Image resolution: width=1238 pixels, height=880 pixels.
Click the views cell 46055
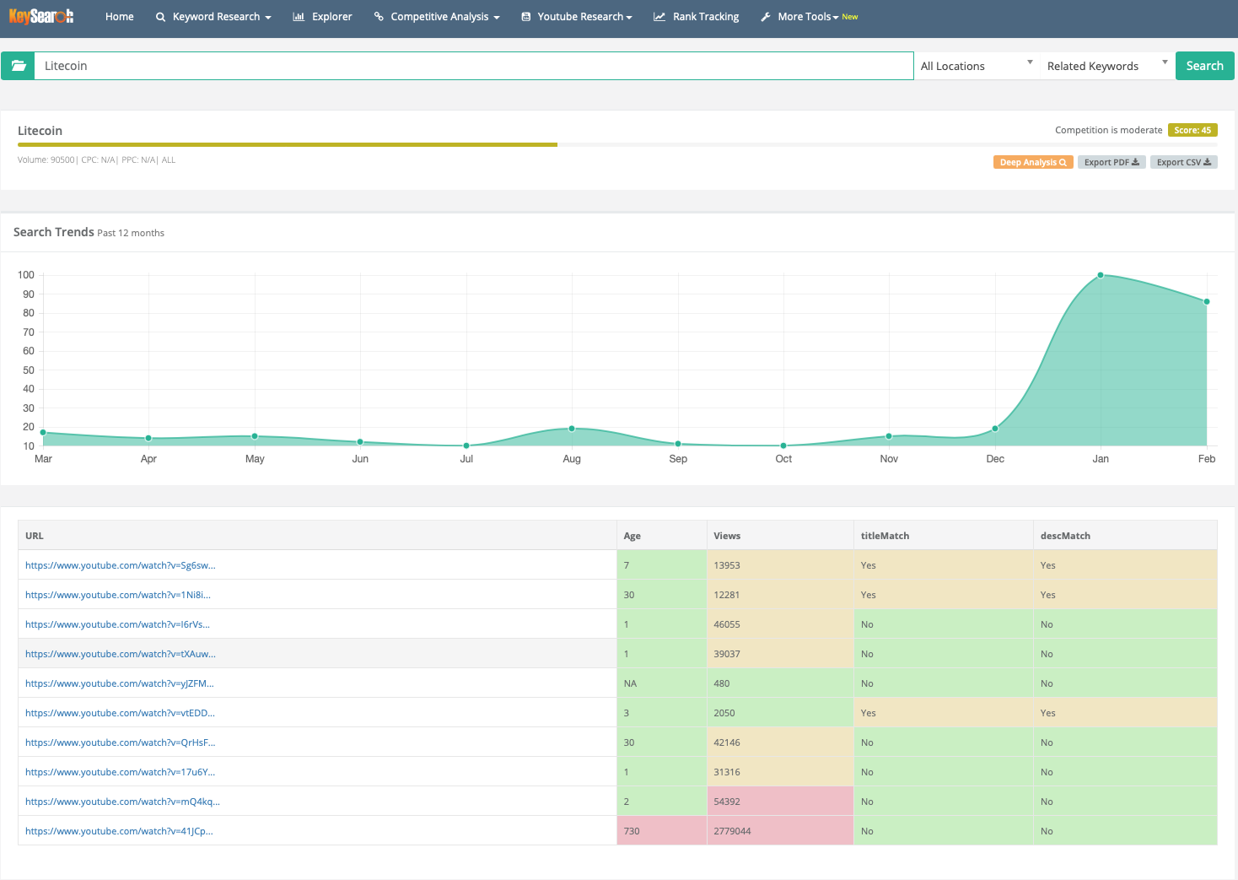(x=780, y=624)
